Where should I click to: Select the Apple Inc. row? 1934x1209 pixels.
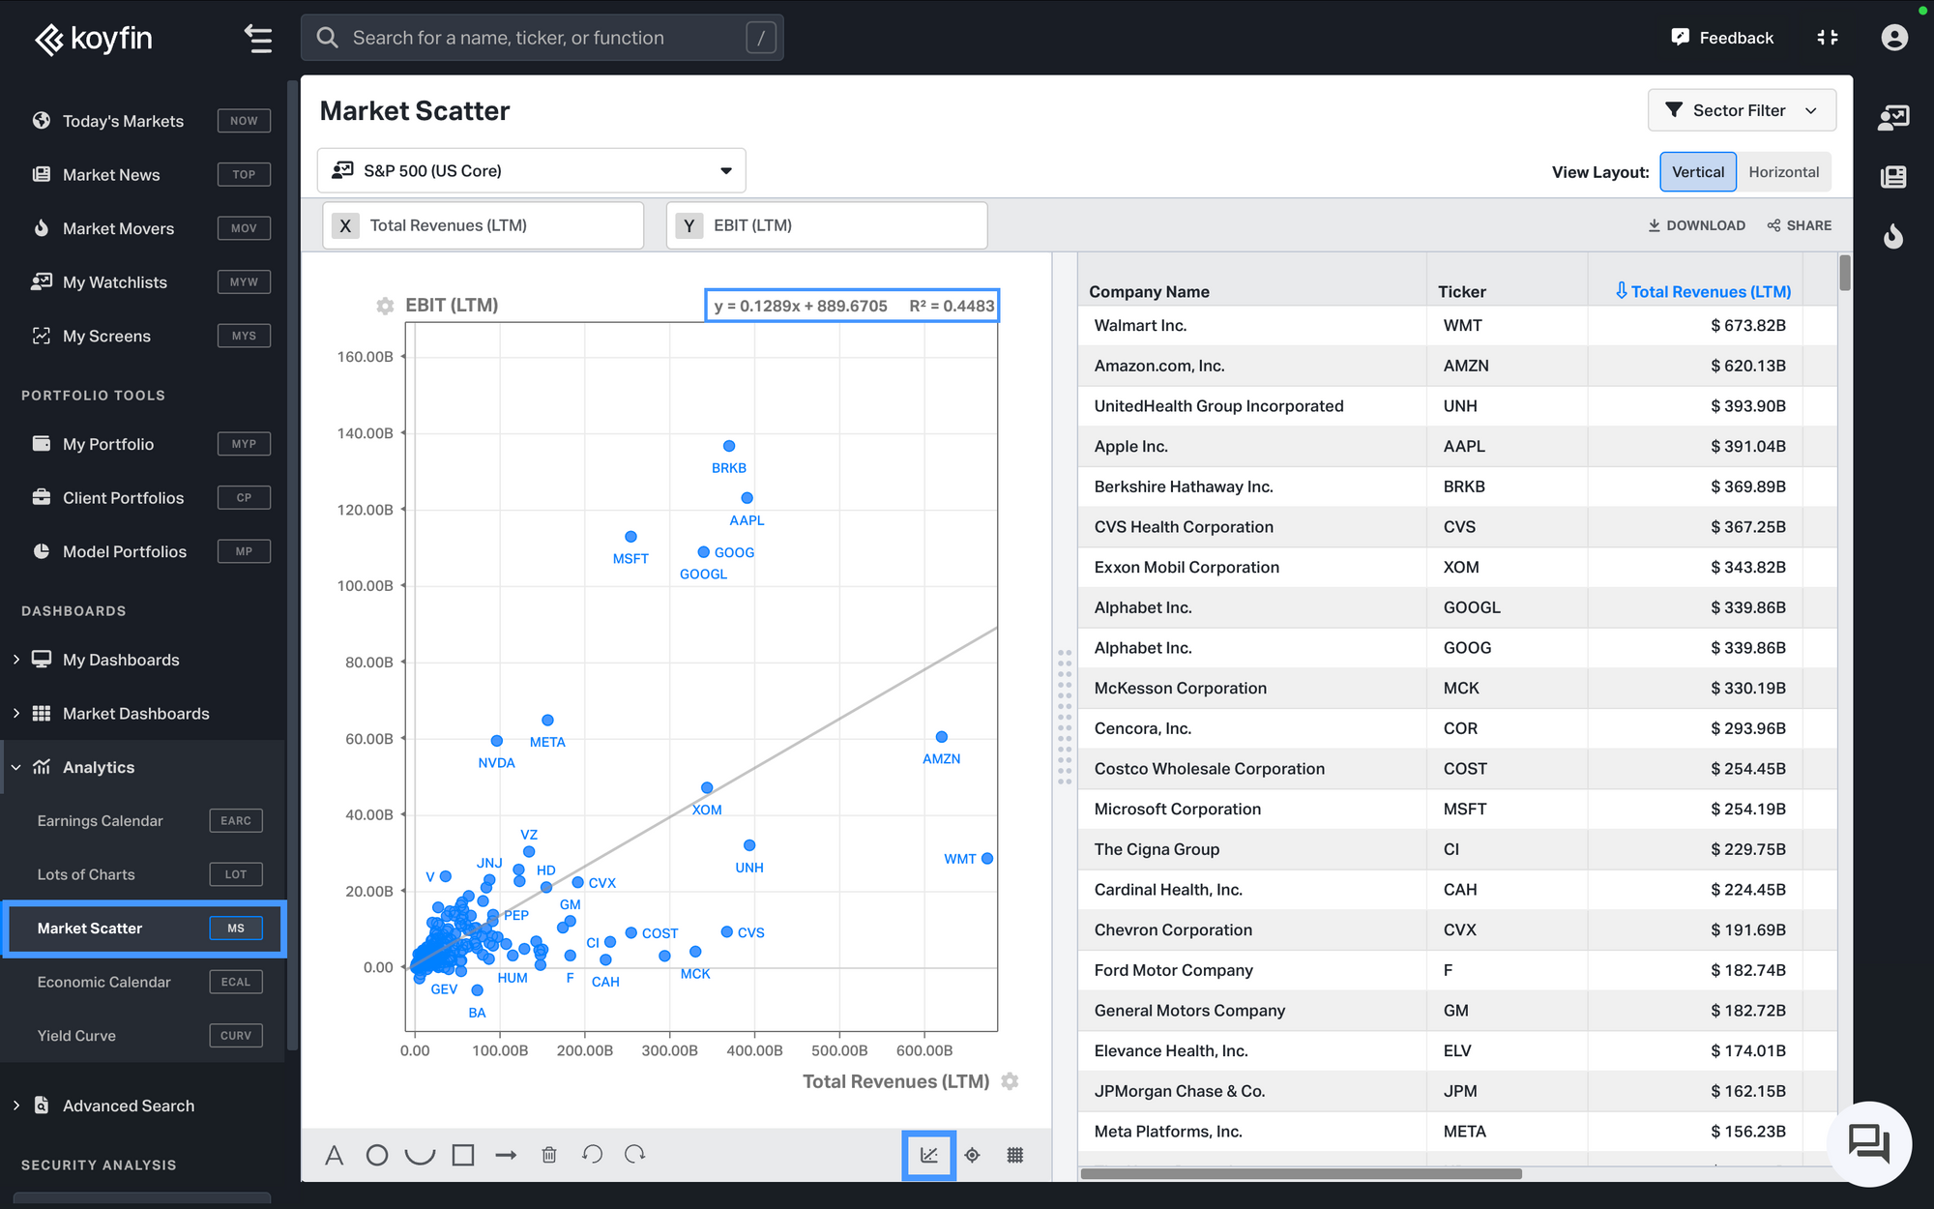tap(1457, 447)
